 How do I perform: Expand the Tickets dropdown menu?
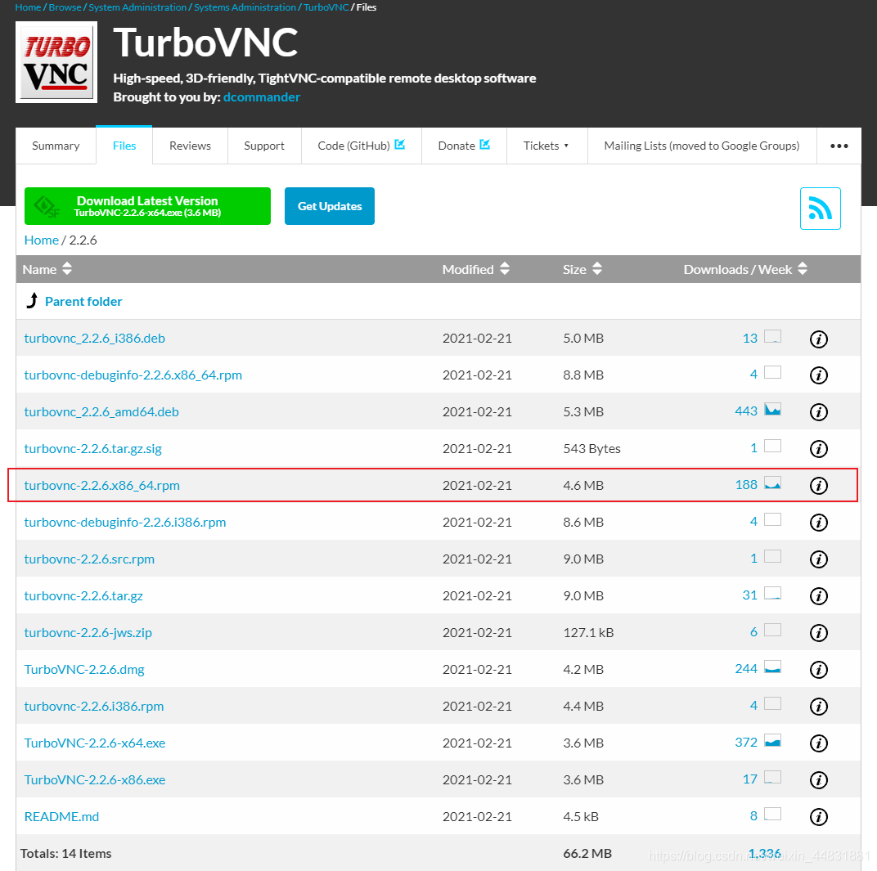point(546,146)
